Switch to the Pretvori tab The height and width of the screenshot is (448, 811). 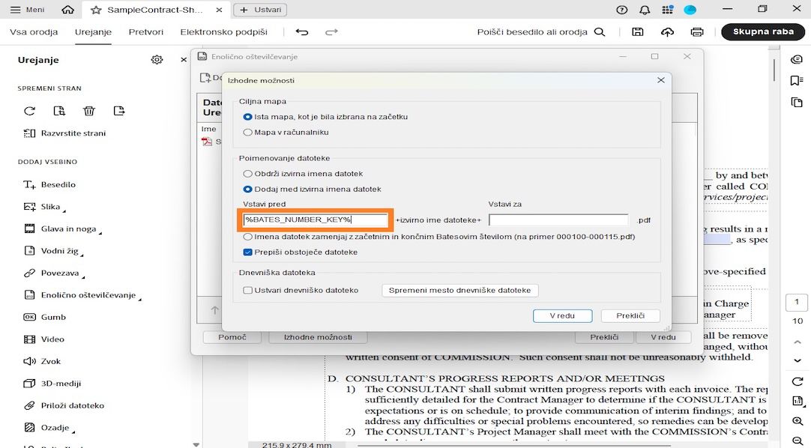(147, 32)
